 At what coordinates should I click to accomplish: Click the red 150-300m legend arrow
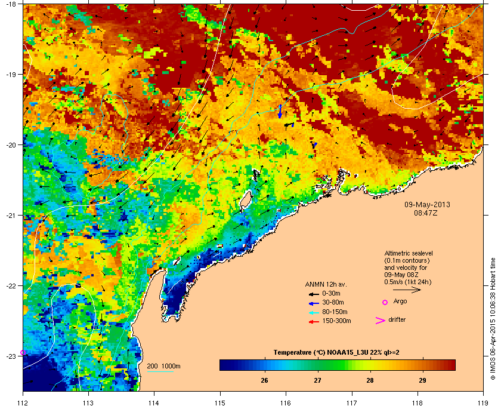[x=314, y=322]
